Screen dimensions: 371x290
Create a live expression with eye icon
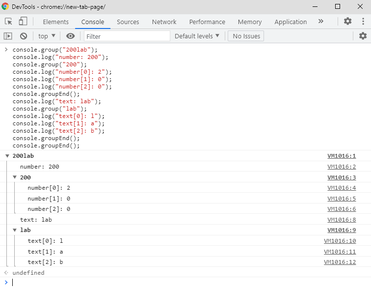(x=71, y=36)
